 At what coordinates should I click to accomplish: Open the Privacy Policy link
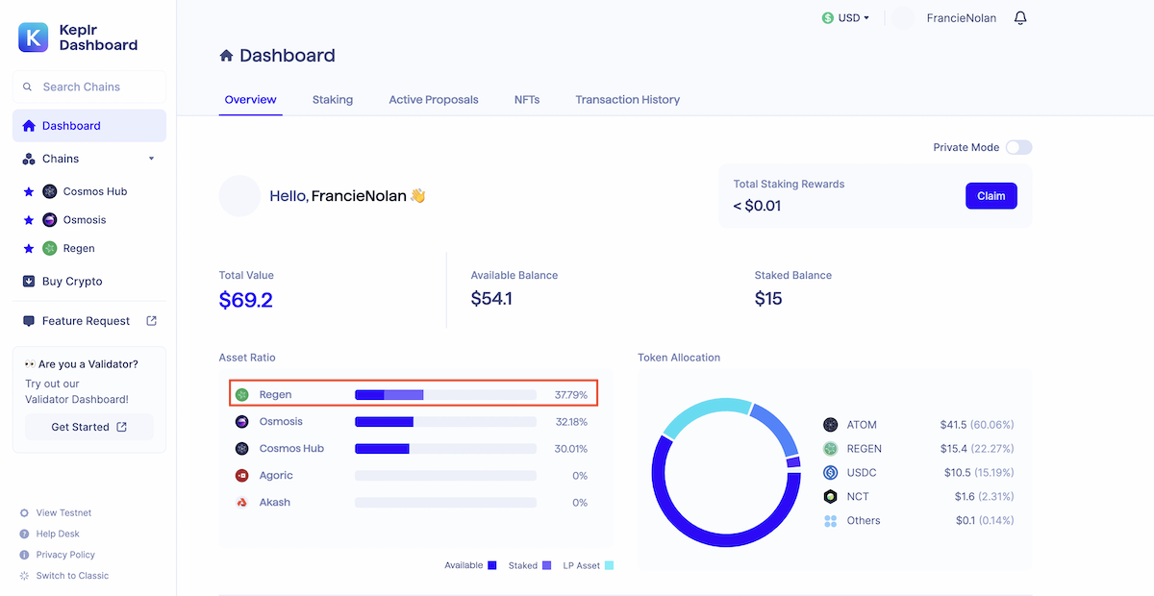tap(65, 555)
